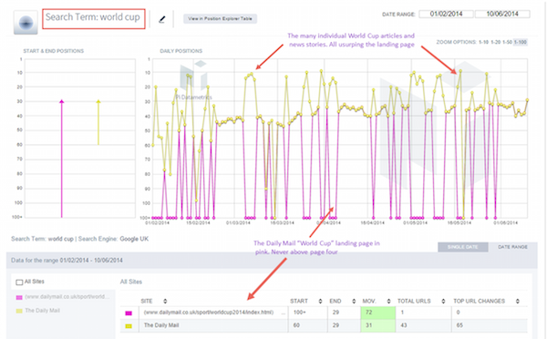Image resolution: width=547 pixels, height=339 pixels.
Task: Set the end date field 10/06/2014
Action: (x=502, y=14)
